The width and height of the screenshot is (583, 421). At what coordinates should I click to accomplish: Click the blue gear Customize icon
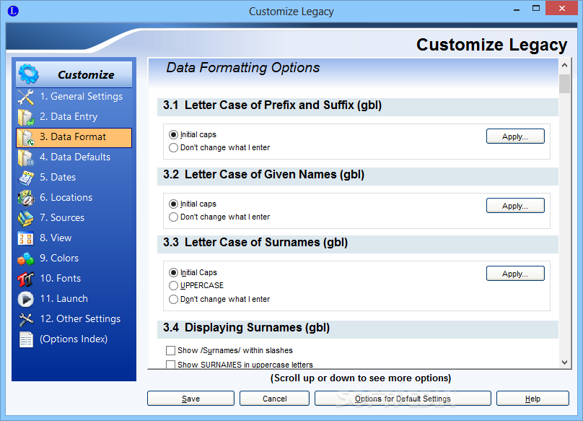coord(28,74)
